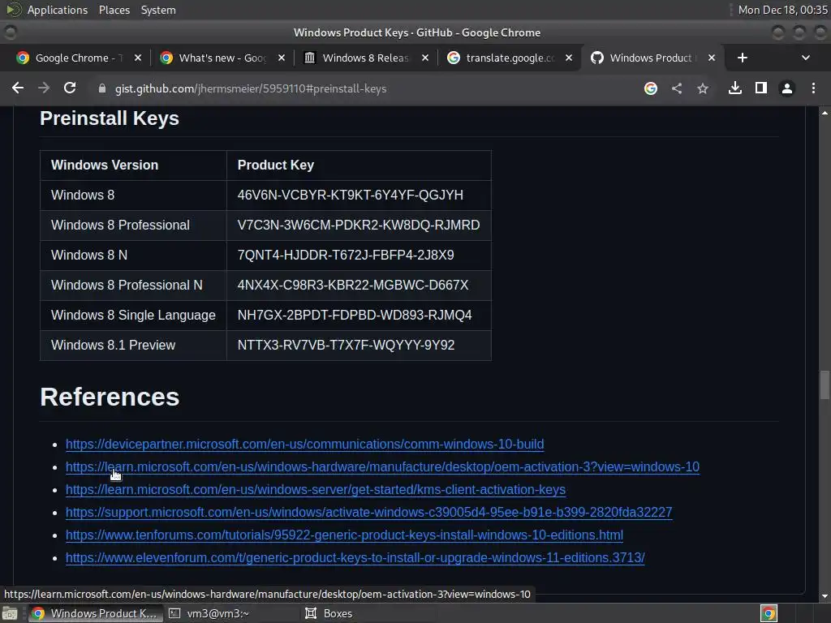
Task: Click the browser back arrow
Action: 18,88
